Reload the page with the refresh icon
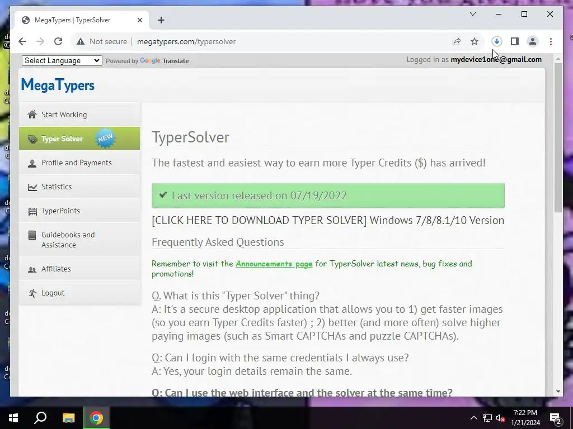The width and height of the screenshot is (573, 429). pyautogui.click(x=58, y=41)
